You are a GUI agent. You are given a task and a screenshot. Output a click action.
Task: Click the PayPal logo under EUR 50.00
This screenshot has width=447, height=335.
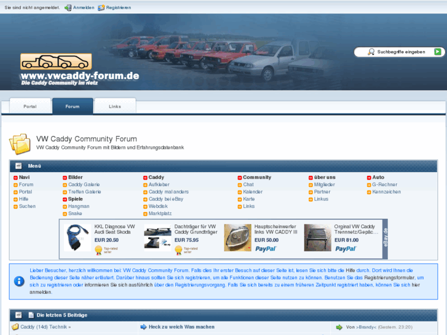coord(266,249)
